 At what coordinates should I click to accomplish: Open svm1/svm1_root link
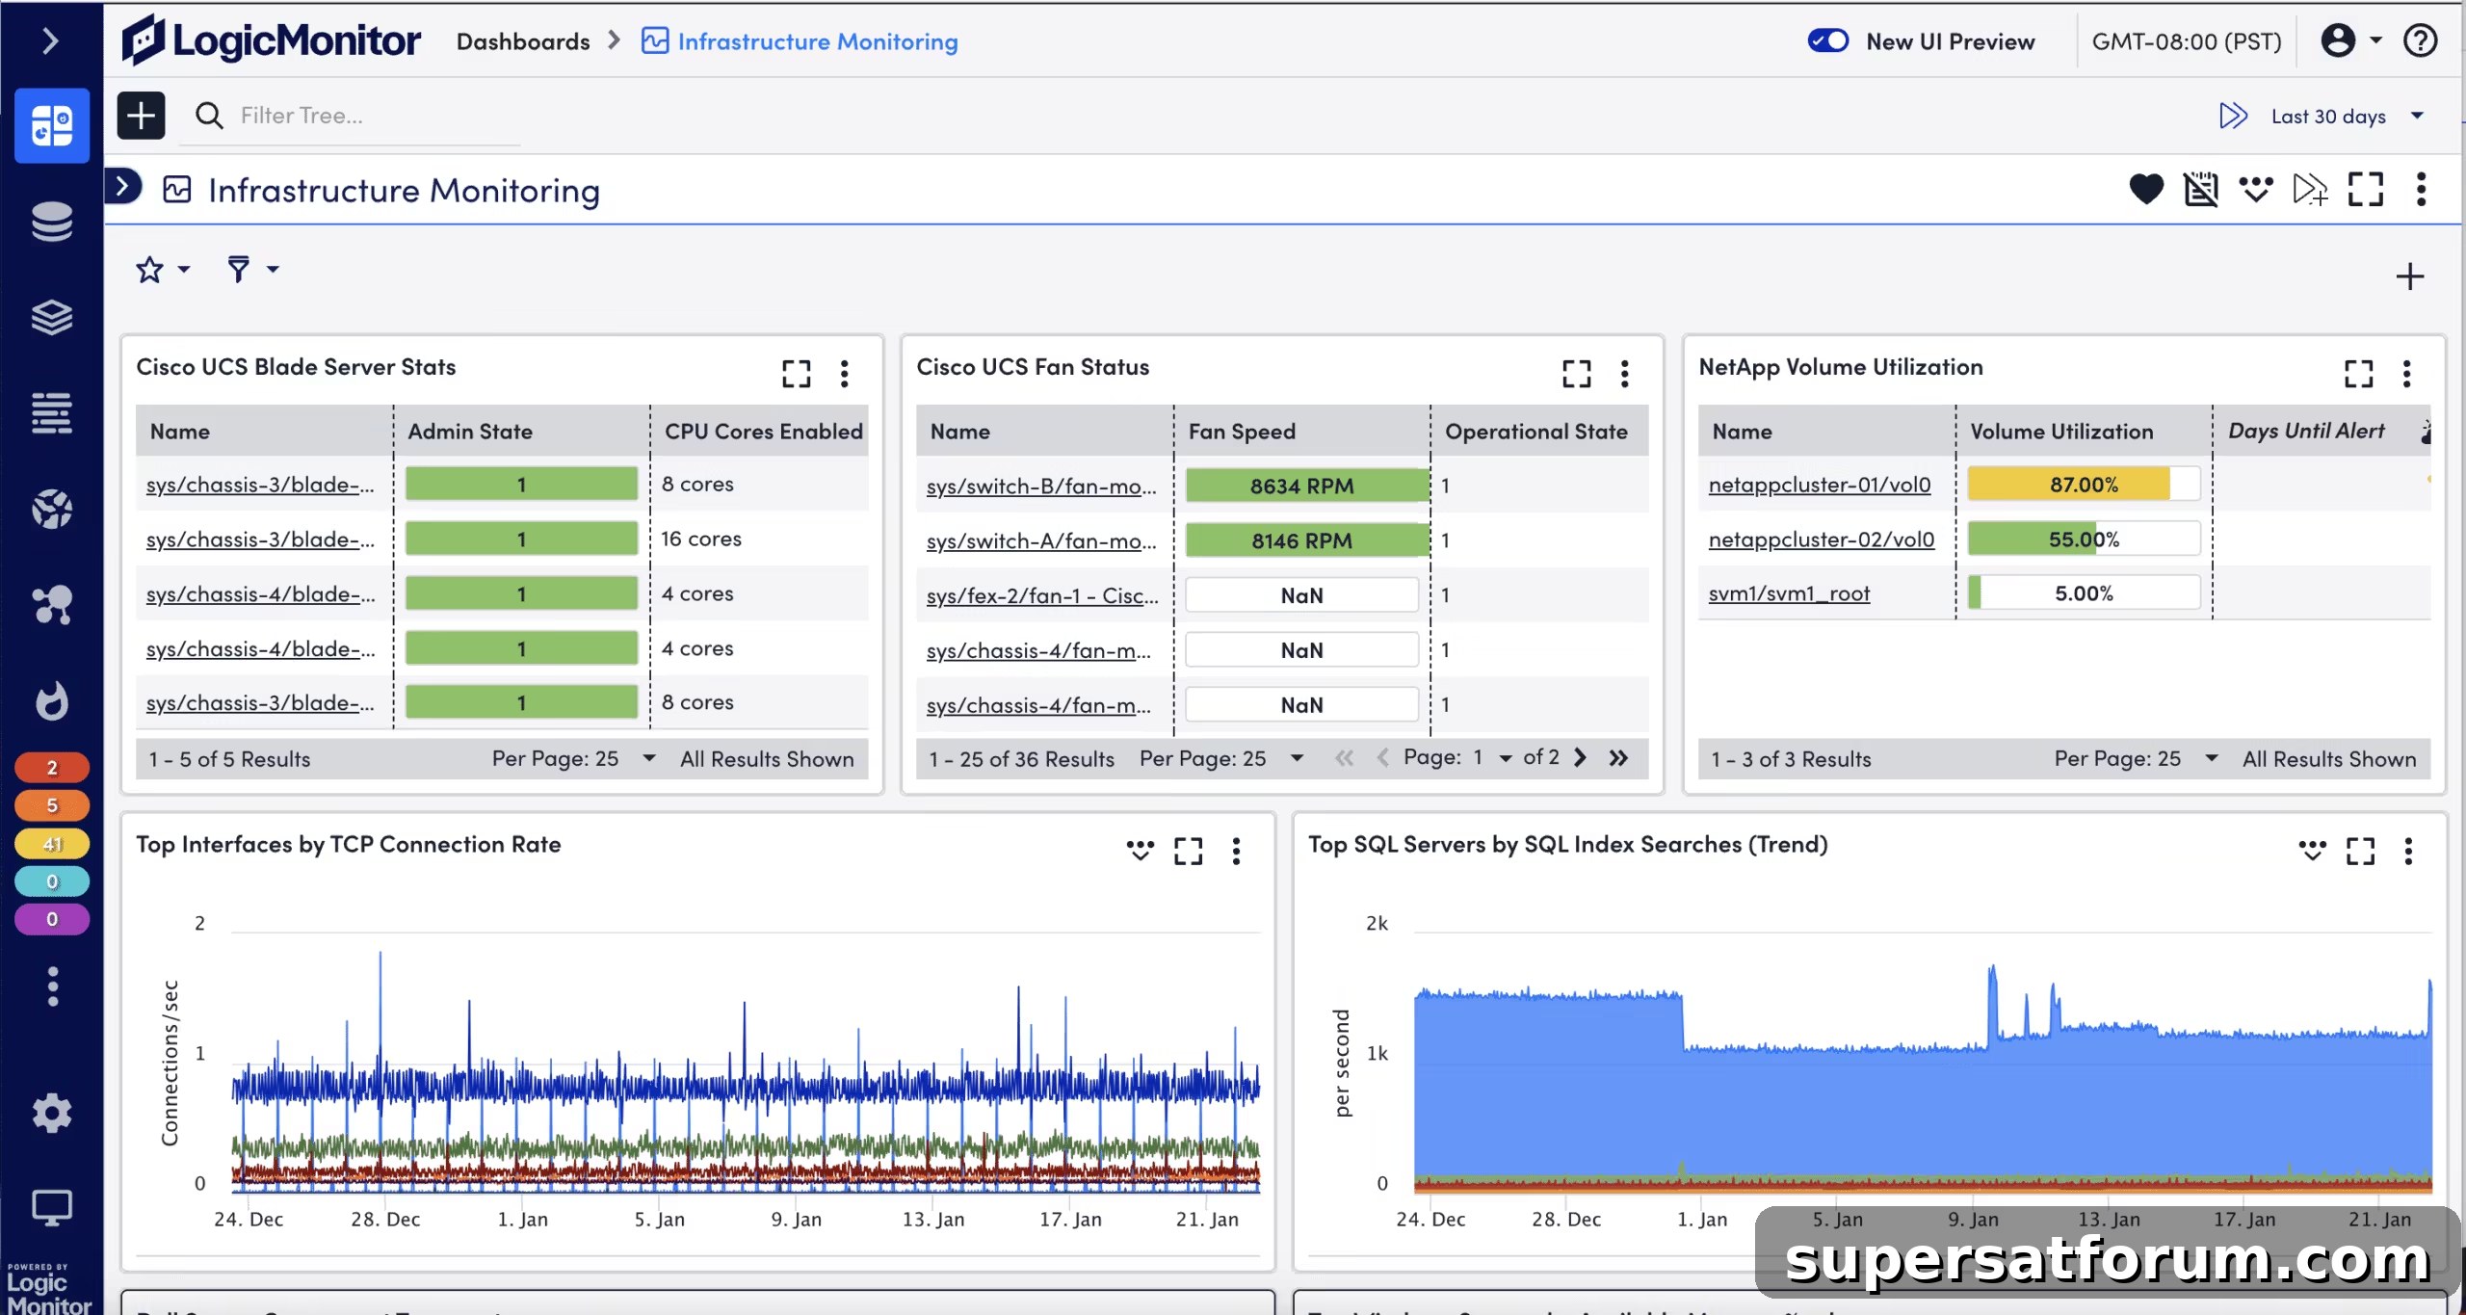pyautogui.click(x=1789, y=593)
